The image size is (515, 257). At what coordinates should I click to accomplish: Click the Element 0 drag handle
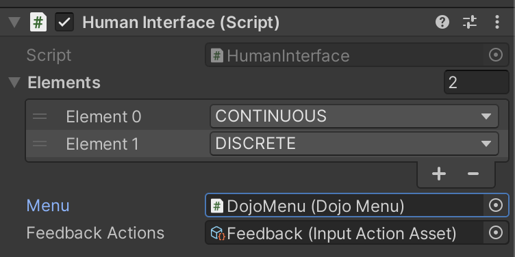click(40, 116)
